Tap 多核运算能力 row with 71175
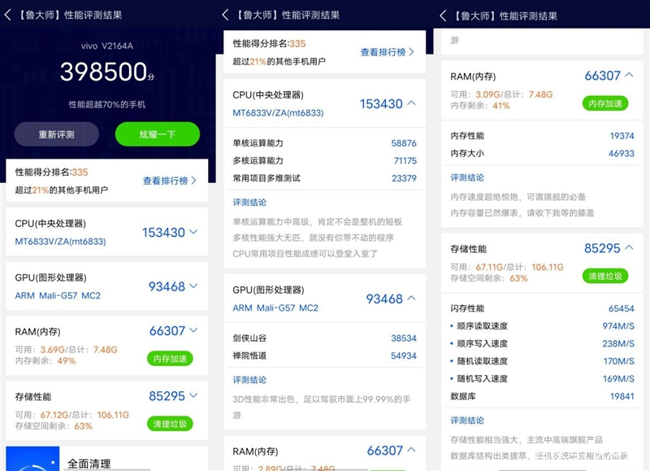The image size is (650, 471). click(x=324, y=160)
